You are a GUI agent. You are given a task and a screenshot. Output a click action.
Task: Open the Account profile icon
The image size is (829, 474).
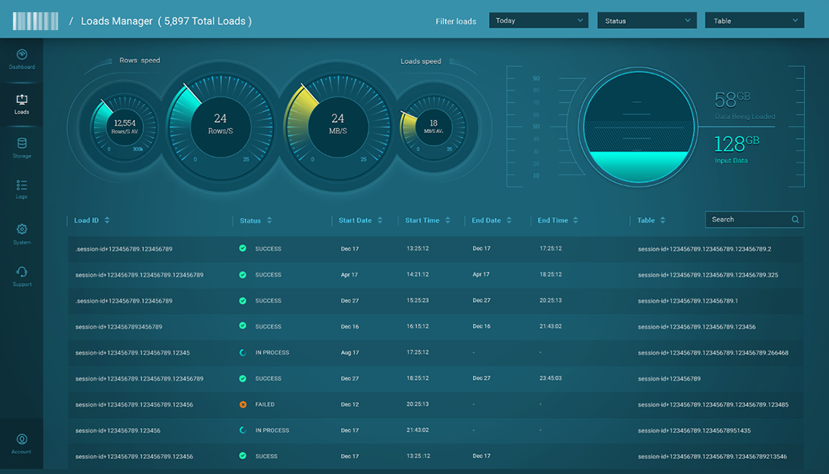(22, 440)
